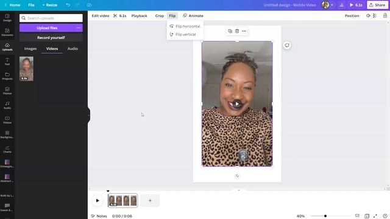Switch to the Images tab
Screen dimensions: 390x219
point(30,49)
